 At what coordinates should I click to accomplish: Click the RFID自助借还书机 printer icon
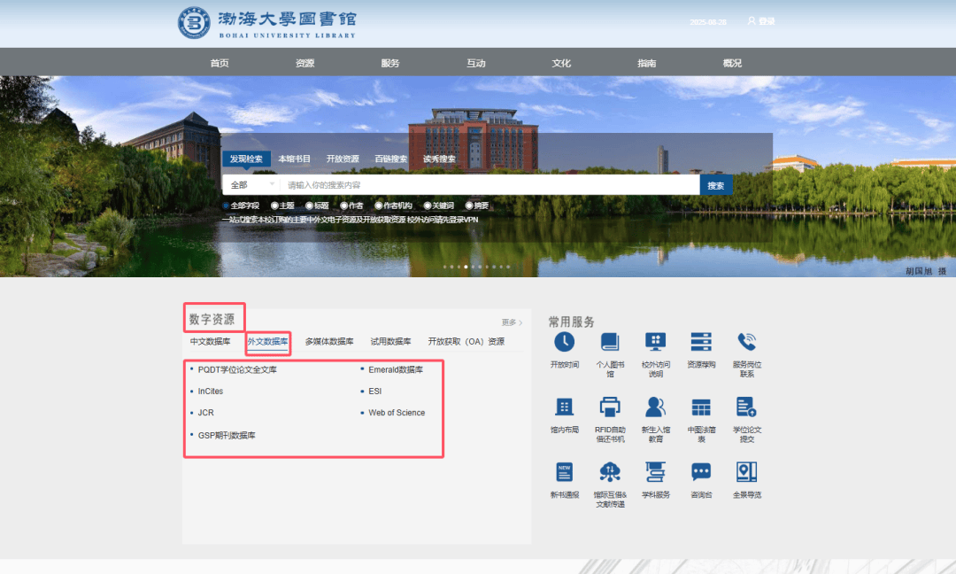coord(610,407)
